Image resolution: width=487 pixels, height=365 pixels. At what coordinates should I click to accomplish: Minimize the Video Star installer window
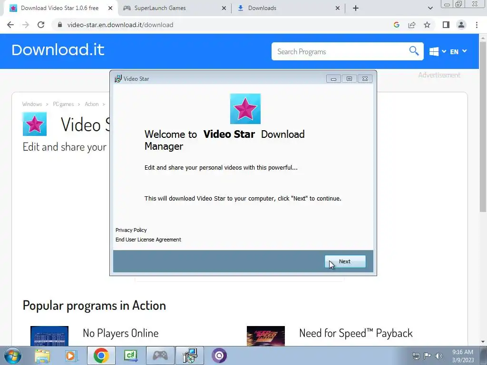tap(333, 79)
